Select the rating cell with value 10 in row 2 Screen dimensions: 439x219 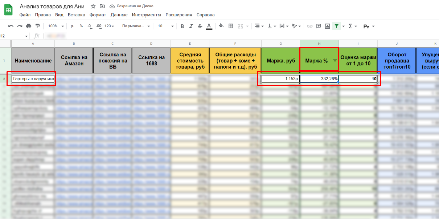358,79
